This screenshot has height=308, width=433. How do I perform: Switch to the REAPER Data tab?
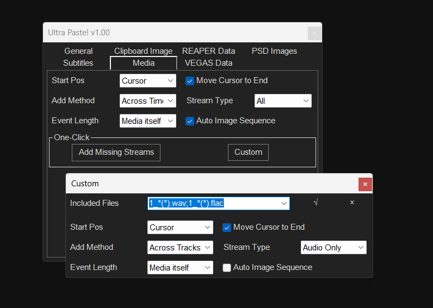[x=208, y=51]
